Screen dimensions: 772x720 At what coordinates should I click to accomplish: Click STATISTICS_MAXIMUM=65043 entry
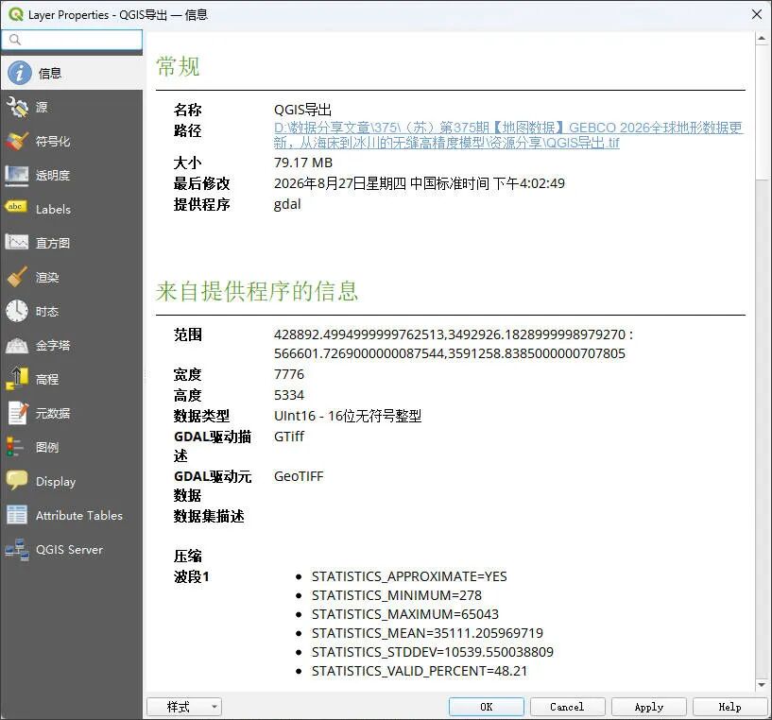click(x=404, y=614)
